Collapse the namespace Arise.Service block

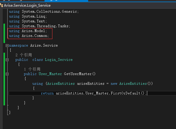coord(7,45)
